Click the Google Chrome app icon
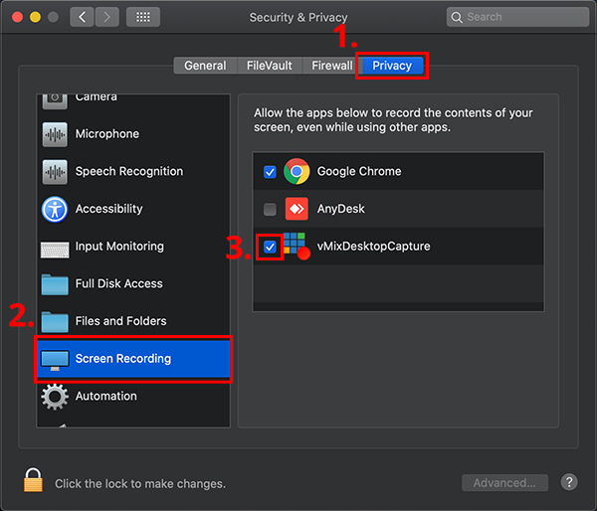Image resolution: width=597 pixels, height=511 pixels. 296,172
